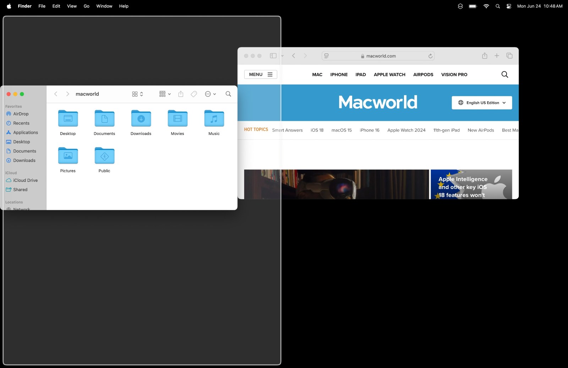Viewport: 568px width, 368px height.
Task: Open MAC section on Macworld
Action: coord(317,75)
